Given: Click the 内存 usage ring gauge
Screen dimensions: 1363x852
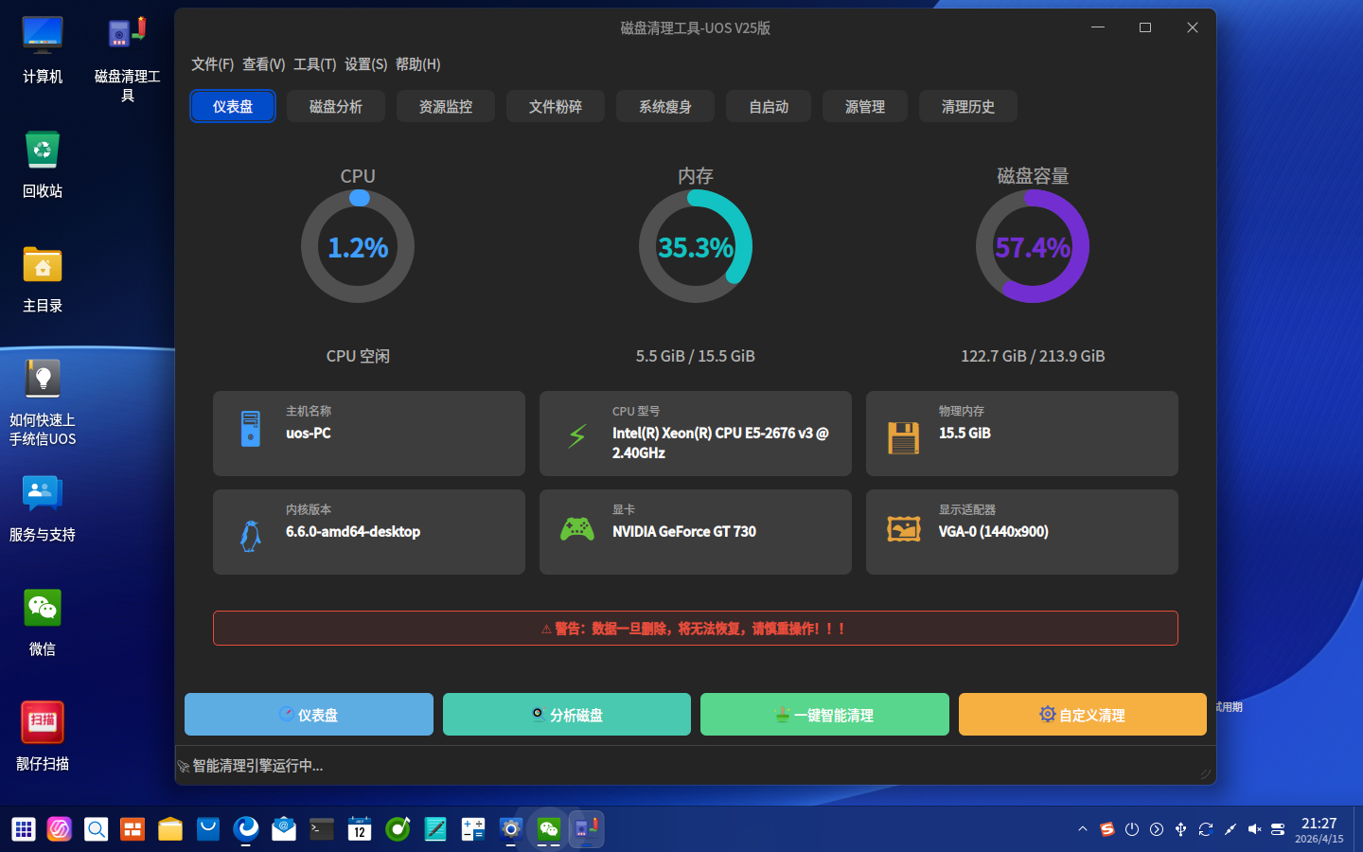Looking at the screenshot, I should 696,246.
